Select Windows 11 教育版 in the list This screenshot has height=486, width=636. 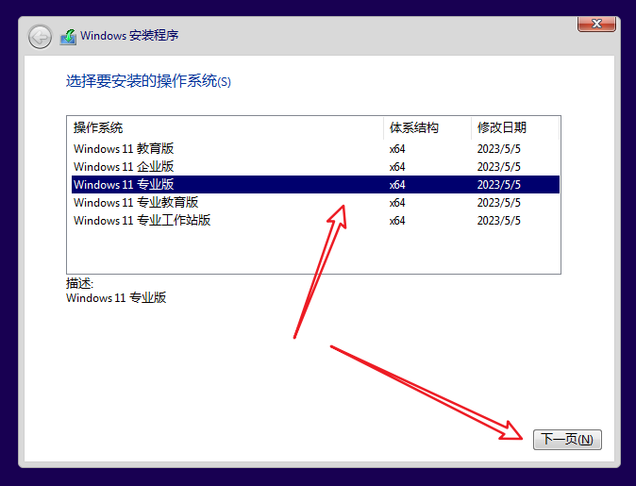pyautogui.click(x=315, y=149)
